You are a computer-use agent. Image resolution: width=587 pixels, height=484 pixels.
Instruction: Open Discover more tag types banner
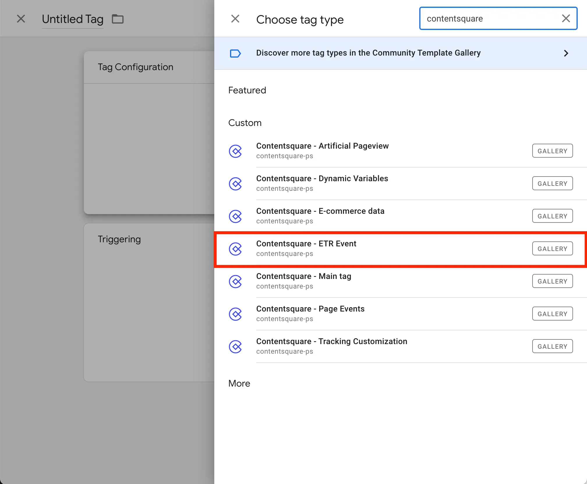[x=368, y=53]
